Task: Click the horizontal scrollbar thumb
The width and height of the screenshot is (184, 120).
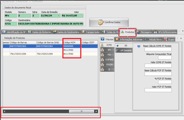Action: [x=81, y=111]
